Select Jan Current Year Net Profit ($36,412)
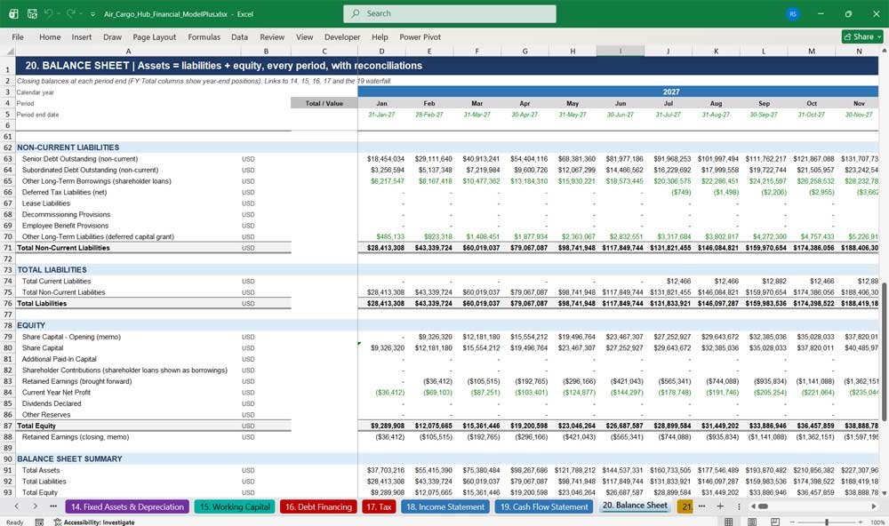Viewport: 889px width, 526px height. (389, 392)
